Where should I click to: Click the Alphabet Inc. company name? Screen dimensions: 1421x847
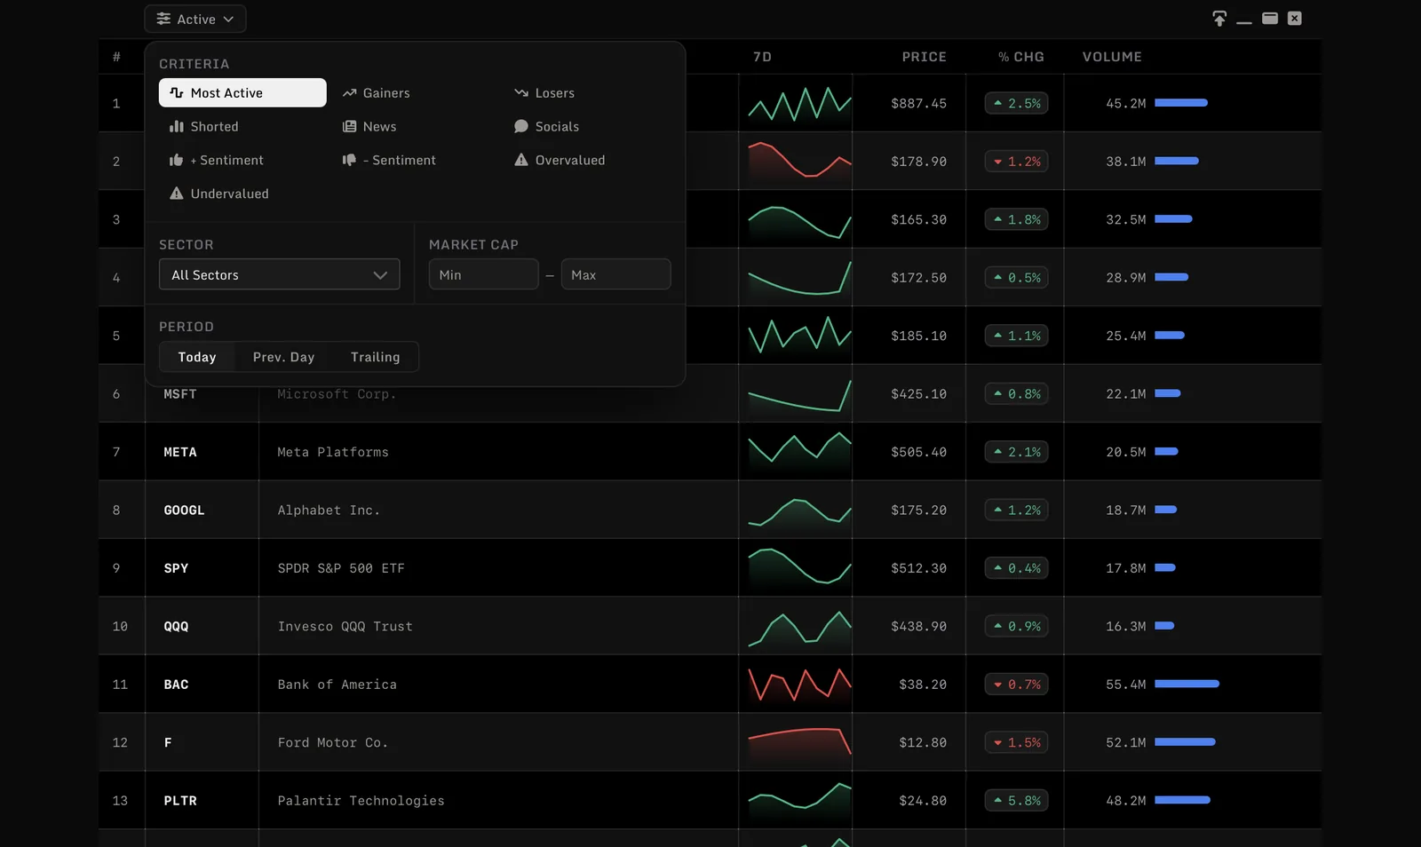coord(329,511)
